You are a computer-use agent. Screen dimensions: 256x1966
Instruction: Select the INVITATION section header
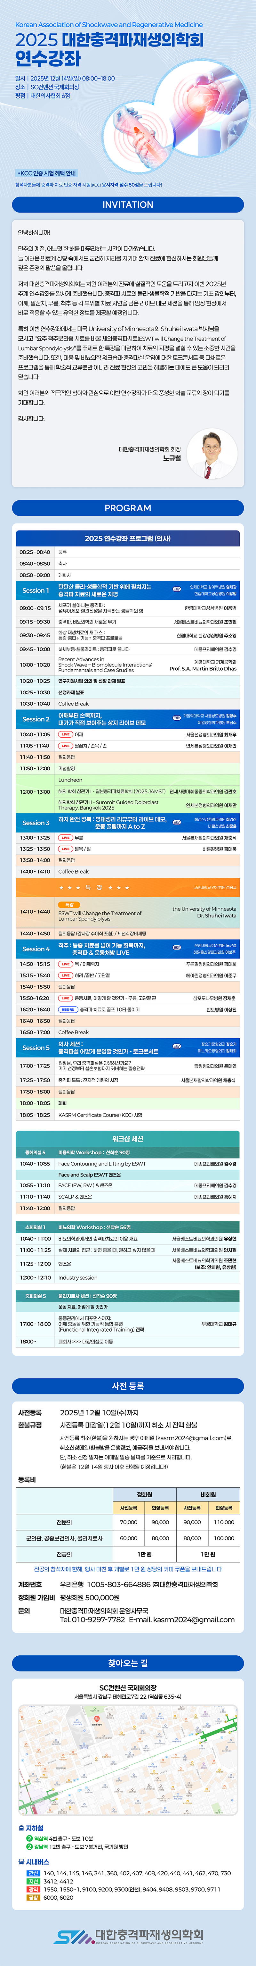tap(128, 205)
